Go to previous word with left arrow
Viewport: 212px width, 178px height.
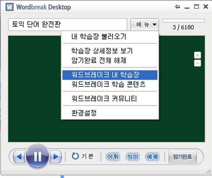click(19, 157)
